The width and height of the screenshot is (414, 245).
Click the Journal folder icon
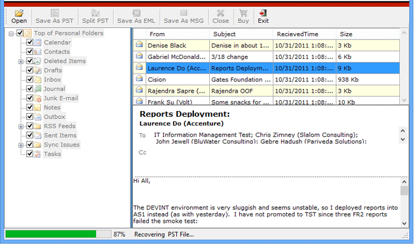38,89
